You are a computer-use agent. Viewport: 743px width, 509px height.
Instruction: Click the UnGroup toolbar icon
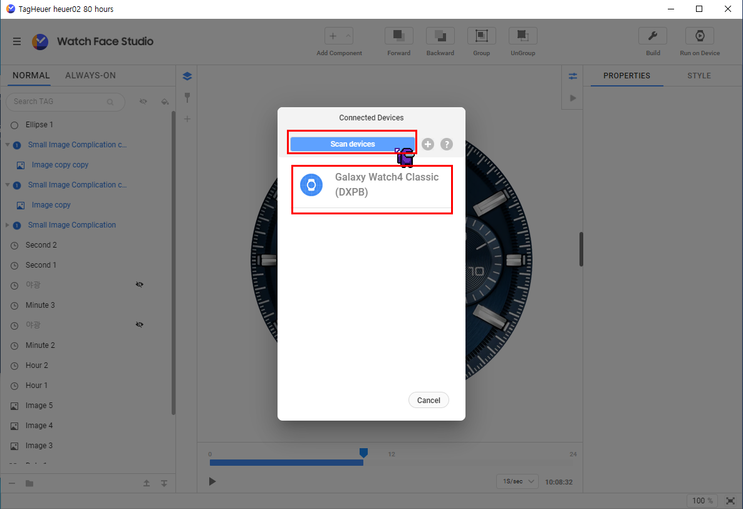click(x=522, y=36)
